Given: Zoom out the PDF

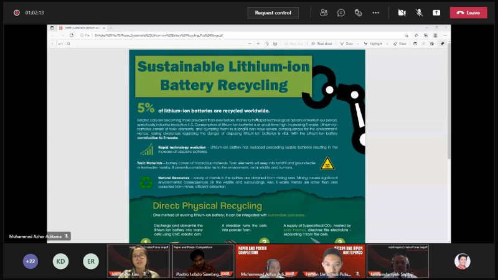Looking at the screenshot, I should [250, 44].
